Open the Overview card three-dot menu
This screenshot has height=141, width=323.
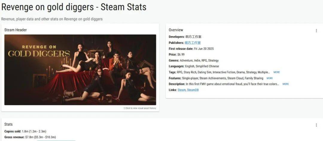pyautogui.click(x=316, y=31)
